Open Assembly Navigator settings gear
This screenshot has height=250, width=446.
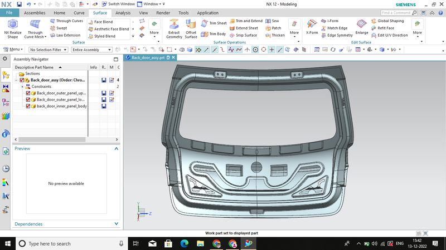pyautogui.click(x=5, y=59)
